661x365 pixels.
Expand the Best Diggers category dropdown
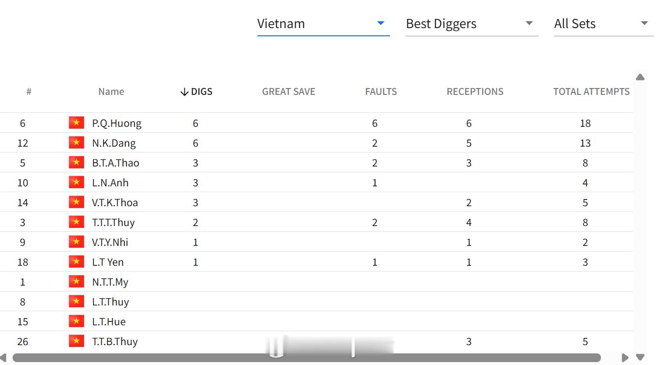coord(472,24)
